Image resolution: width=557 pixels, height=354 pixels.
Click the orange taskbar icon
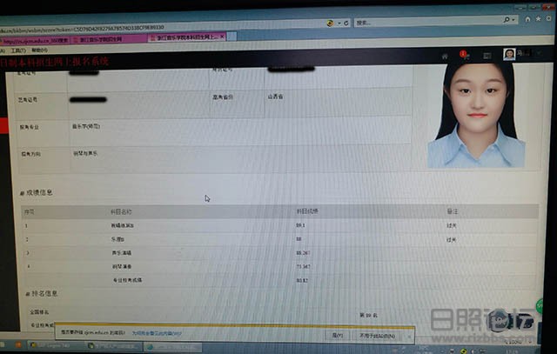18,344
